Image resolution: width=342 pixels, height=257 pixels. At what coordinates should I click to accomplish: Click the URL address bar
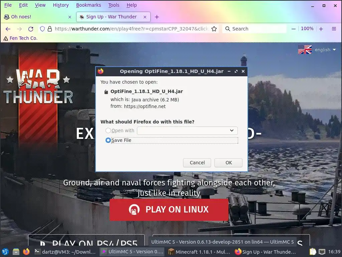pyautogui.click(x=131, y=29)
